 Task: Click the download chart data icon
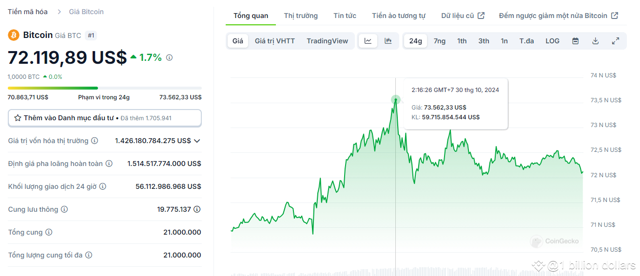coord(595,41)
